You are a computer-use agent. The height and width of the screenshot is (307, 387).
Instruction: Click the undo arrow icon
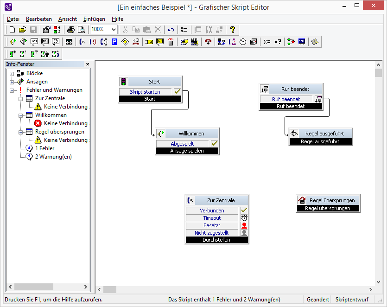[171, 30]
